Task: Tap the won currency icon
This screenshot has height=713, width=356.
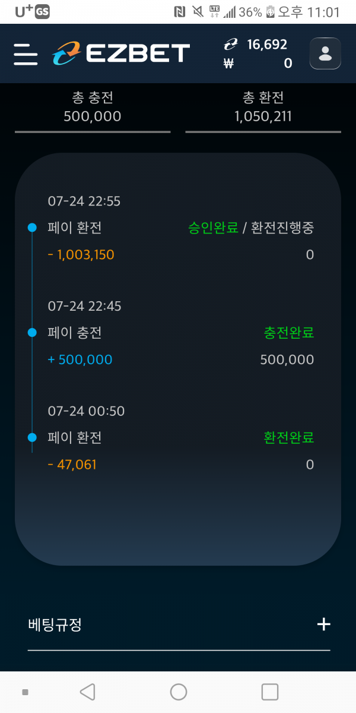Action: point(229,63)
